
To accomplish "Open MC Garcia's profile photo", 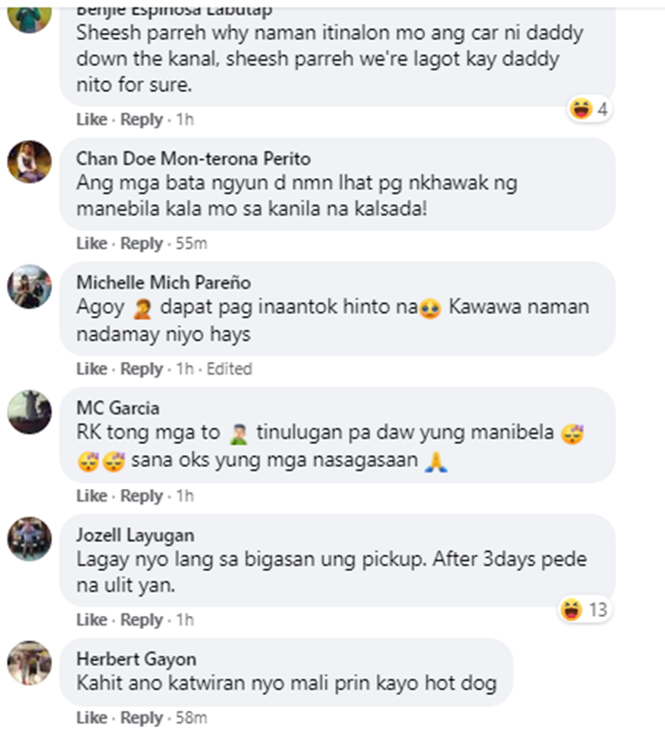I will click(x=29, y=412).
